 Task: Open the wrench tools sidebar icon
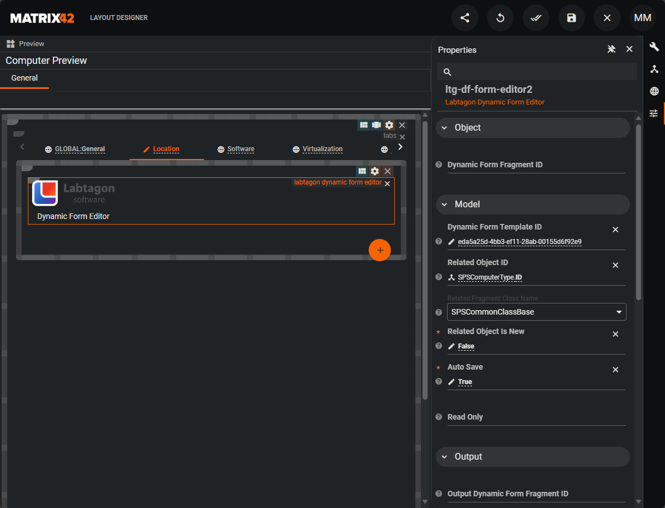click(654, 47)
